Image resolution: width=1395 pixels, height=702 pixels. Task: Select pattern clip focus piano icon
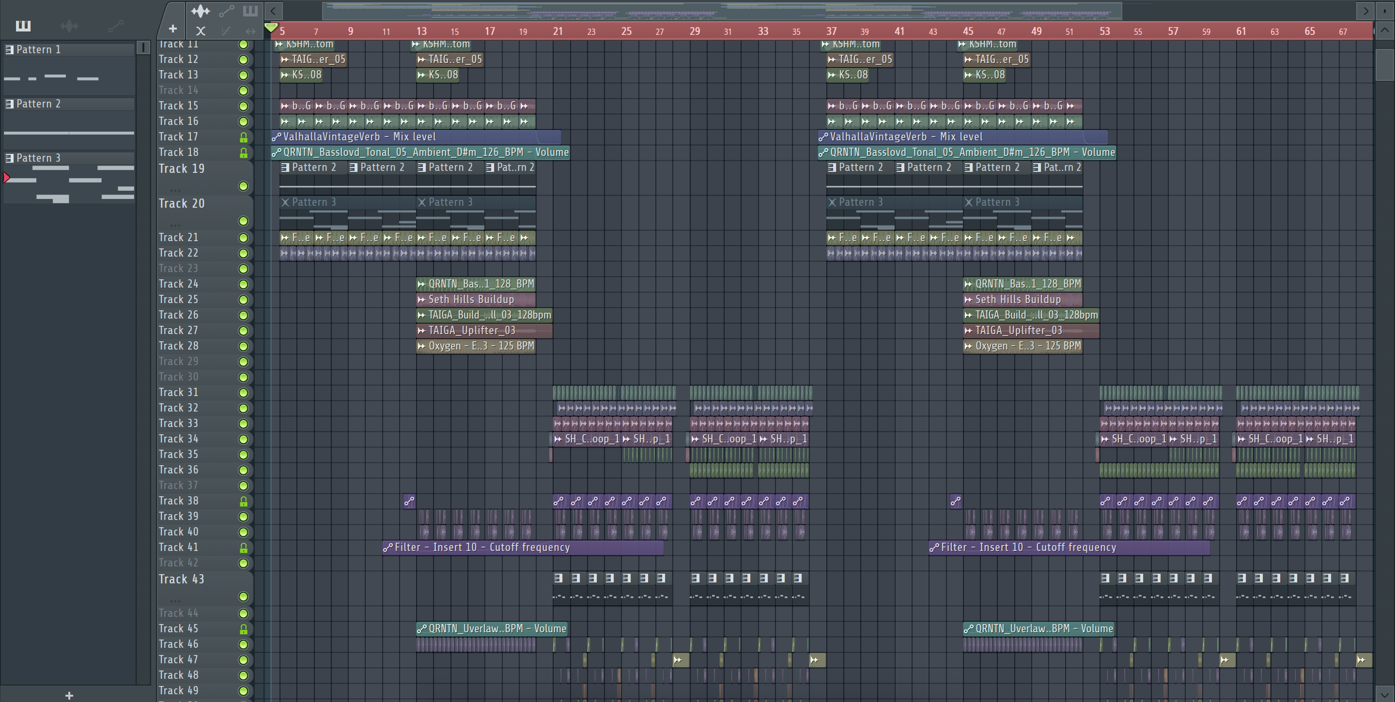250,10
